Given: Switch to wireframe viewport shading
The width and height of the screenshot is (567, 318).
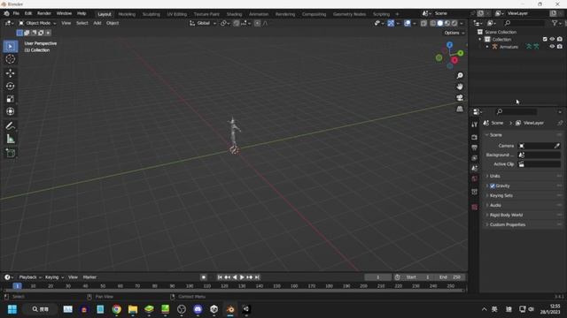Looking at the screenshot, I should click(x=433, y=23).
